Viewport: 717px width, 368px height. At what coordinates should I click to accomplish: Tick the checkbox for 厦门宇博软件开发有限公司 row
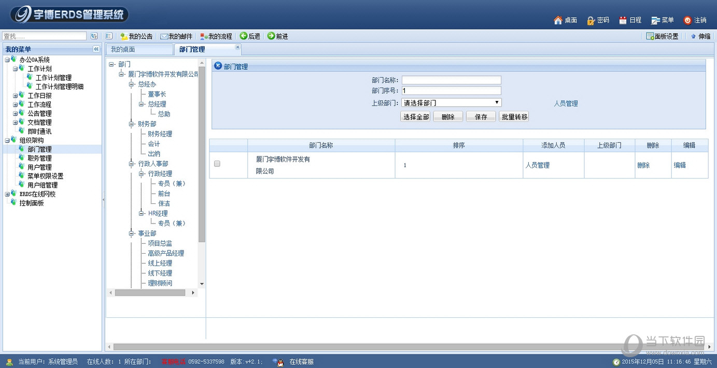point(217,164)
